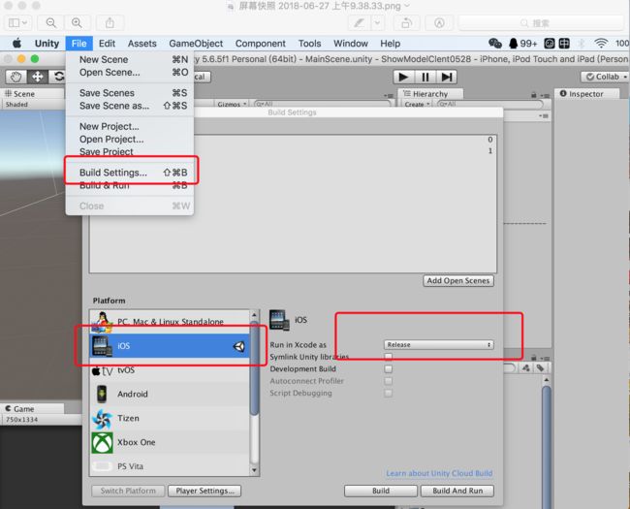Viewport: 630px width, 509px height.
Task: Open the Assets menu
Action: pos(142,43)
